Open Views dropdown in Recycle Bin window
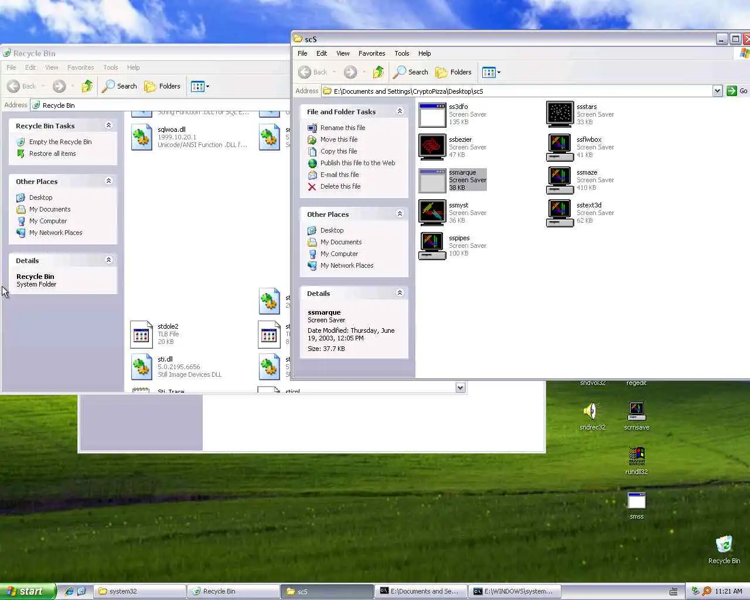 point(200,86)
